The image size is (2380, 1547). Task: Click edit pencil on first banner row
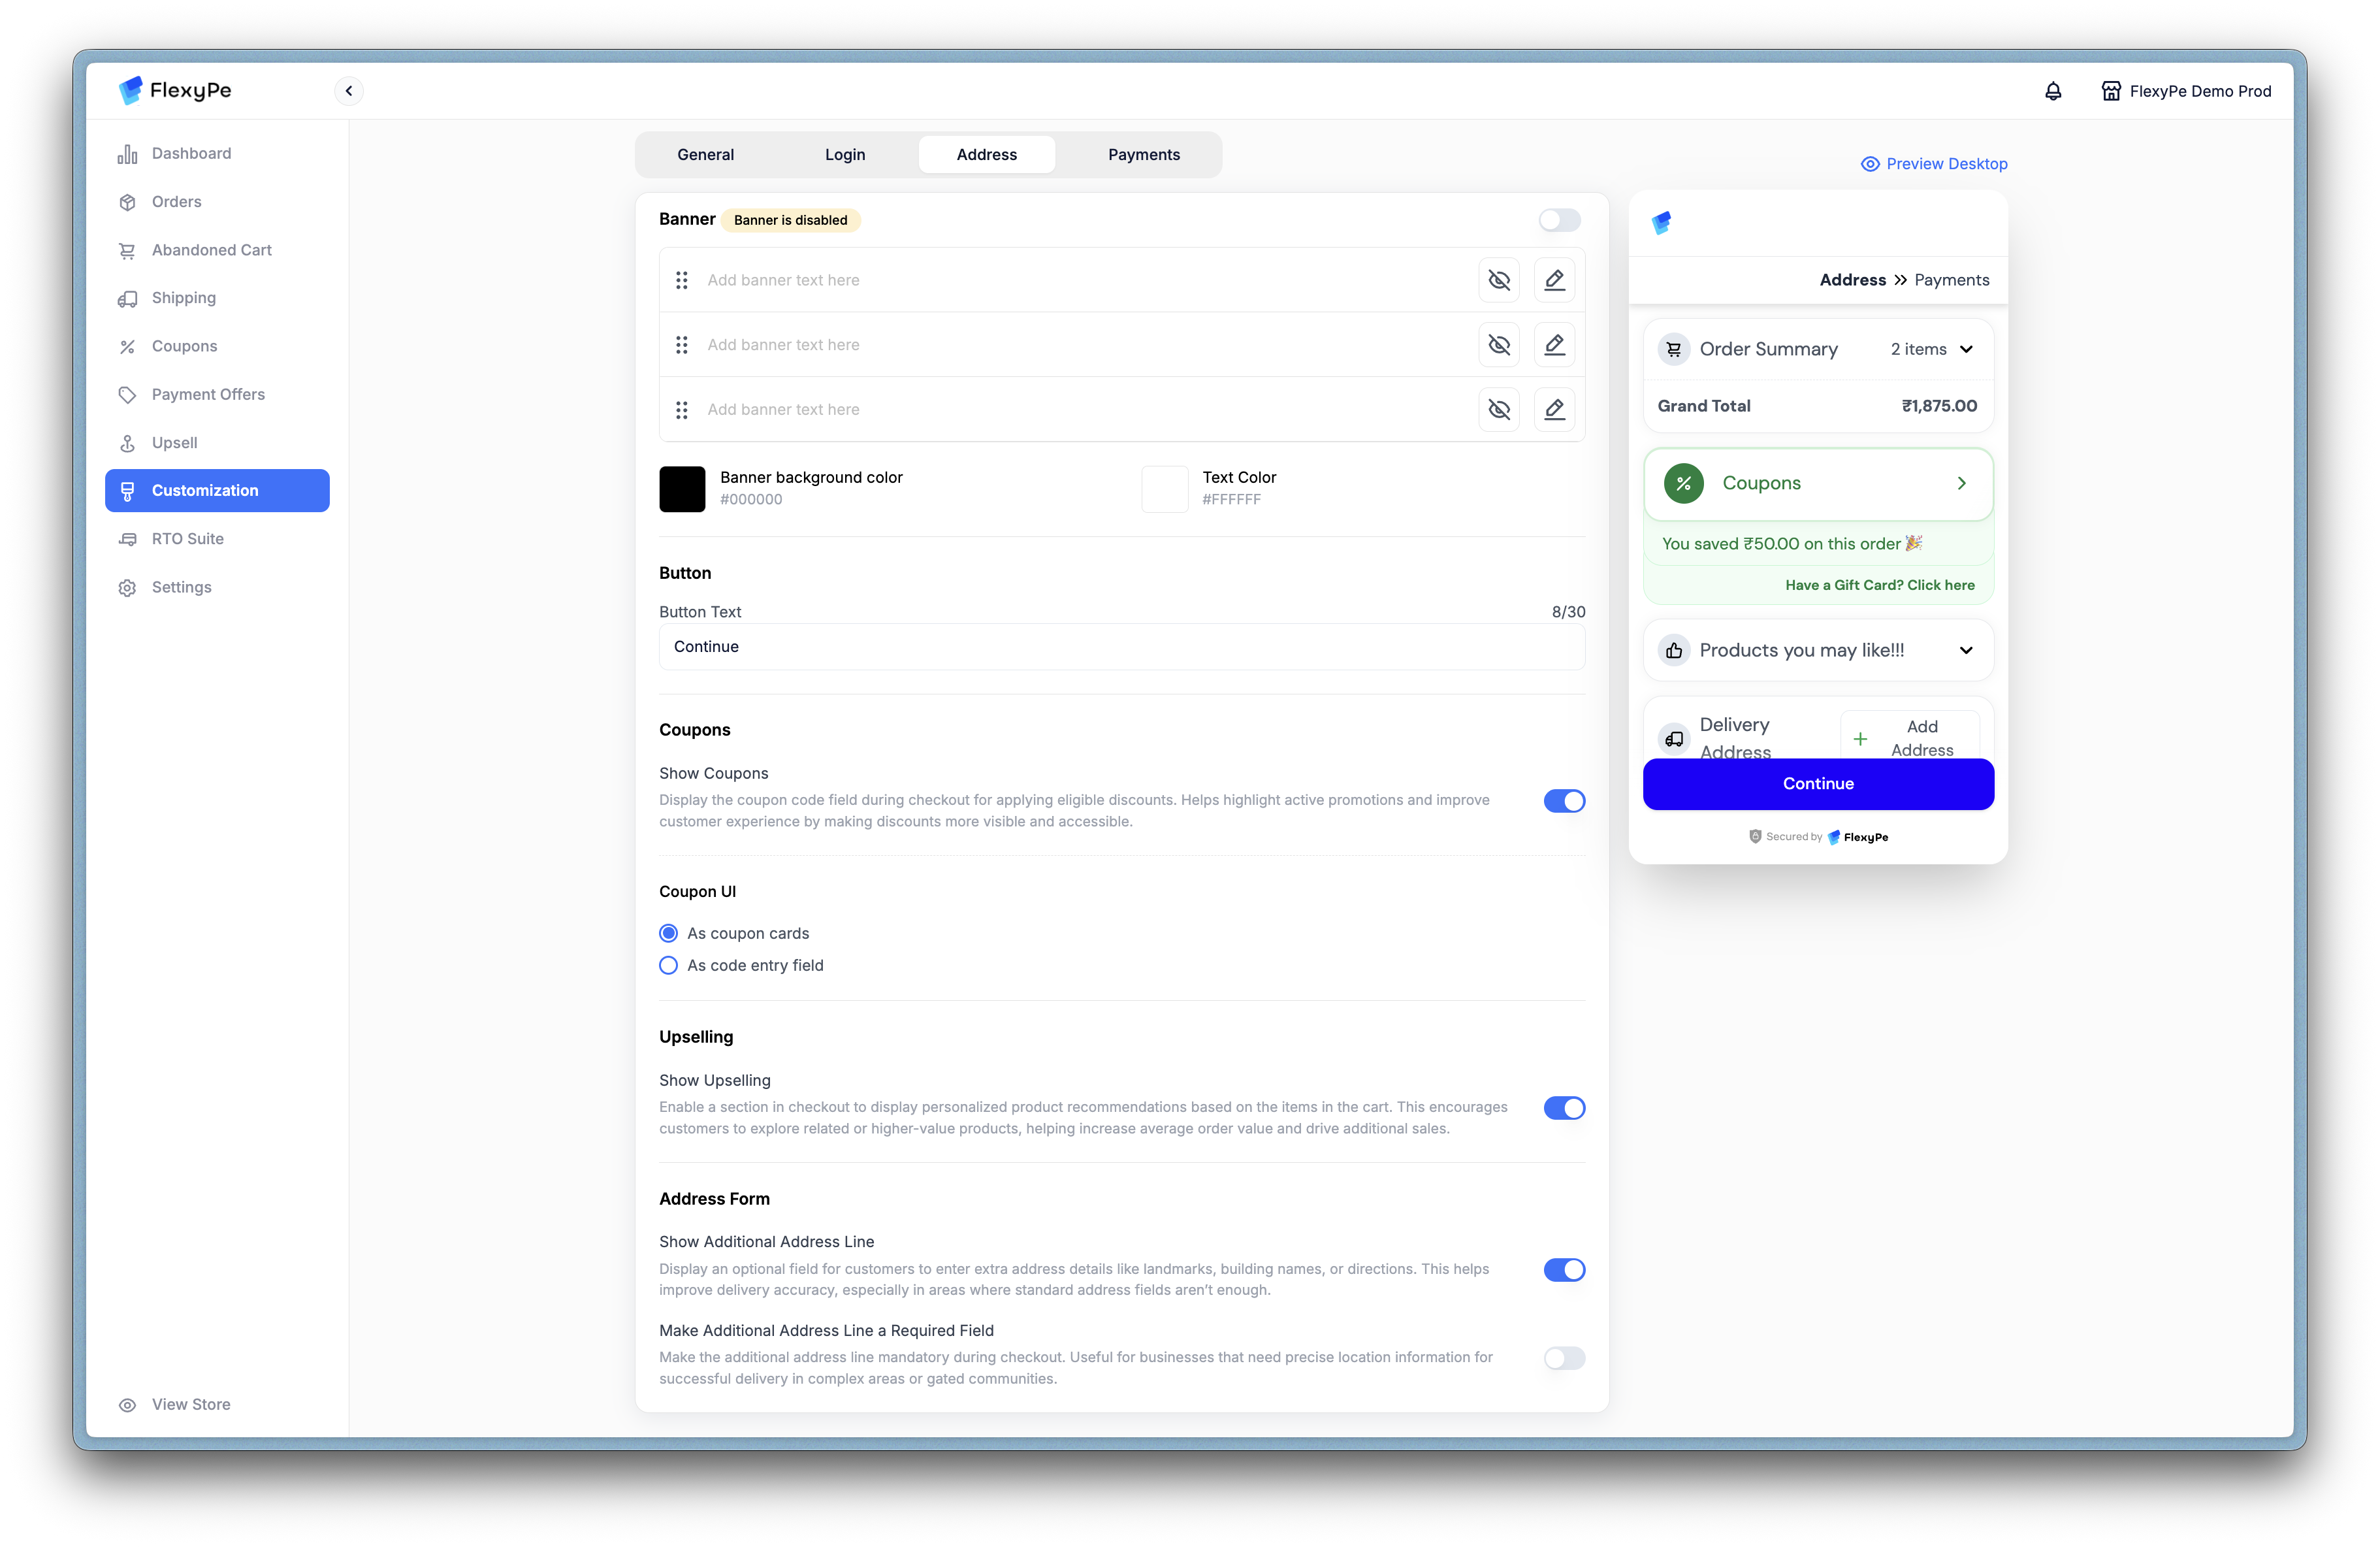click(x=1554, y=280)
